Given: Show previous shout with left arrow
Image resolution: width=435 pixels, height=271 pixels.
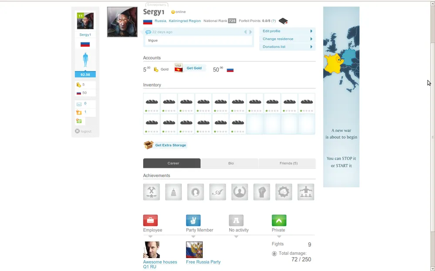Looking at the screenshot, I should pyautogui.click(x=245, y=32).
